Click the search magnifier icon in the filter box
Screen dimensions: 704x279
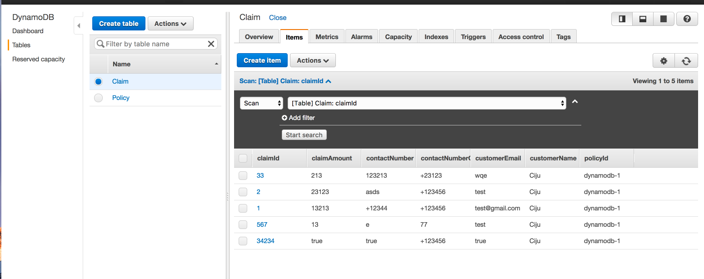click(x=100, y=44)
